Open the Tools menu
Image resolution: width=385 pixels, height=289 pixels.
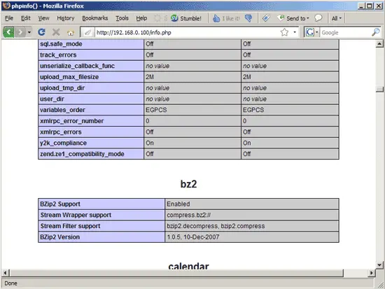pyautogui.click(x=122, y=18)
